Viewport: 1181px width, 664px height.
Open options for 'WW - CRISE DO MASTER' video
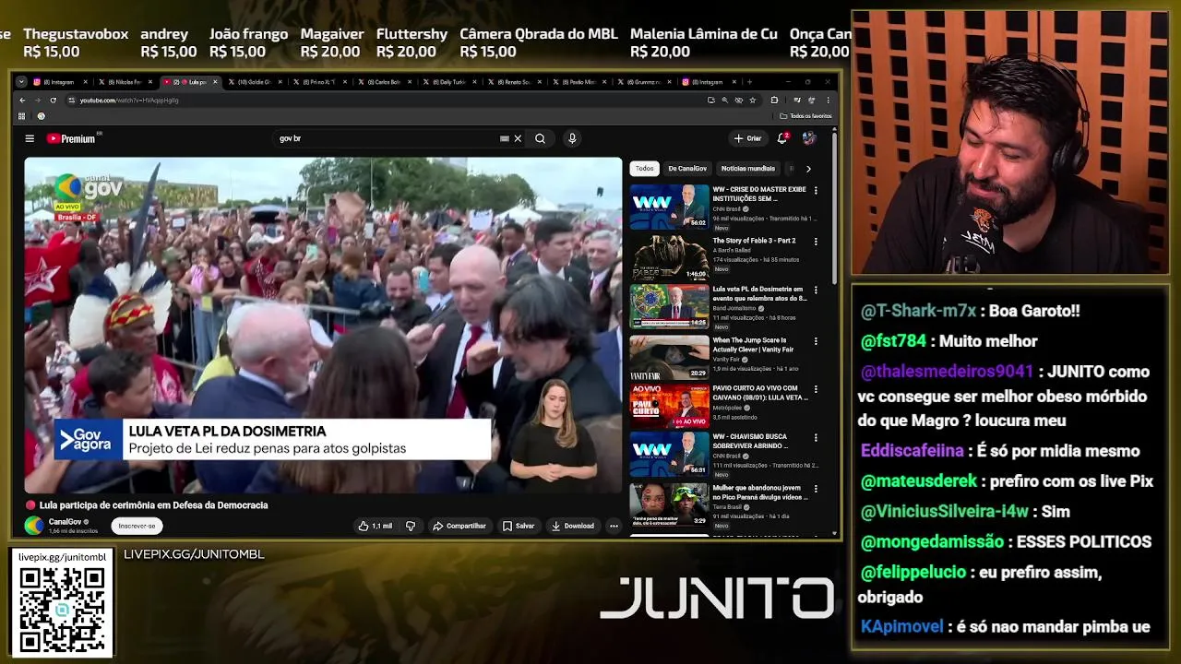pos(816,190)
